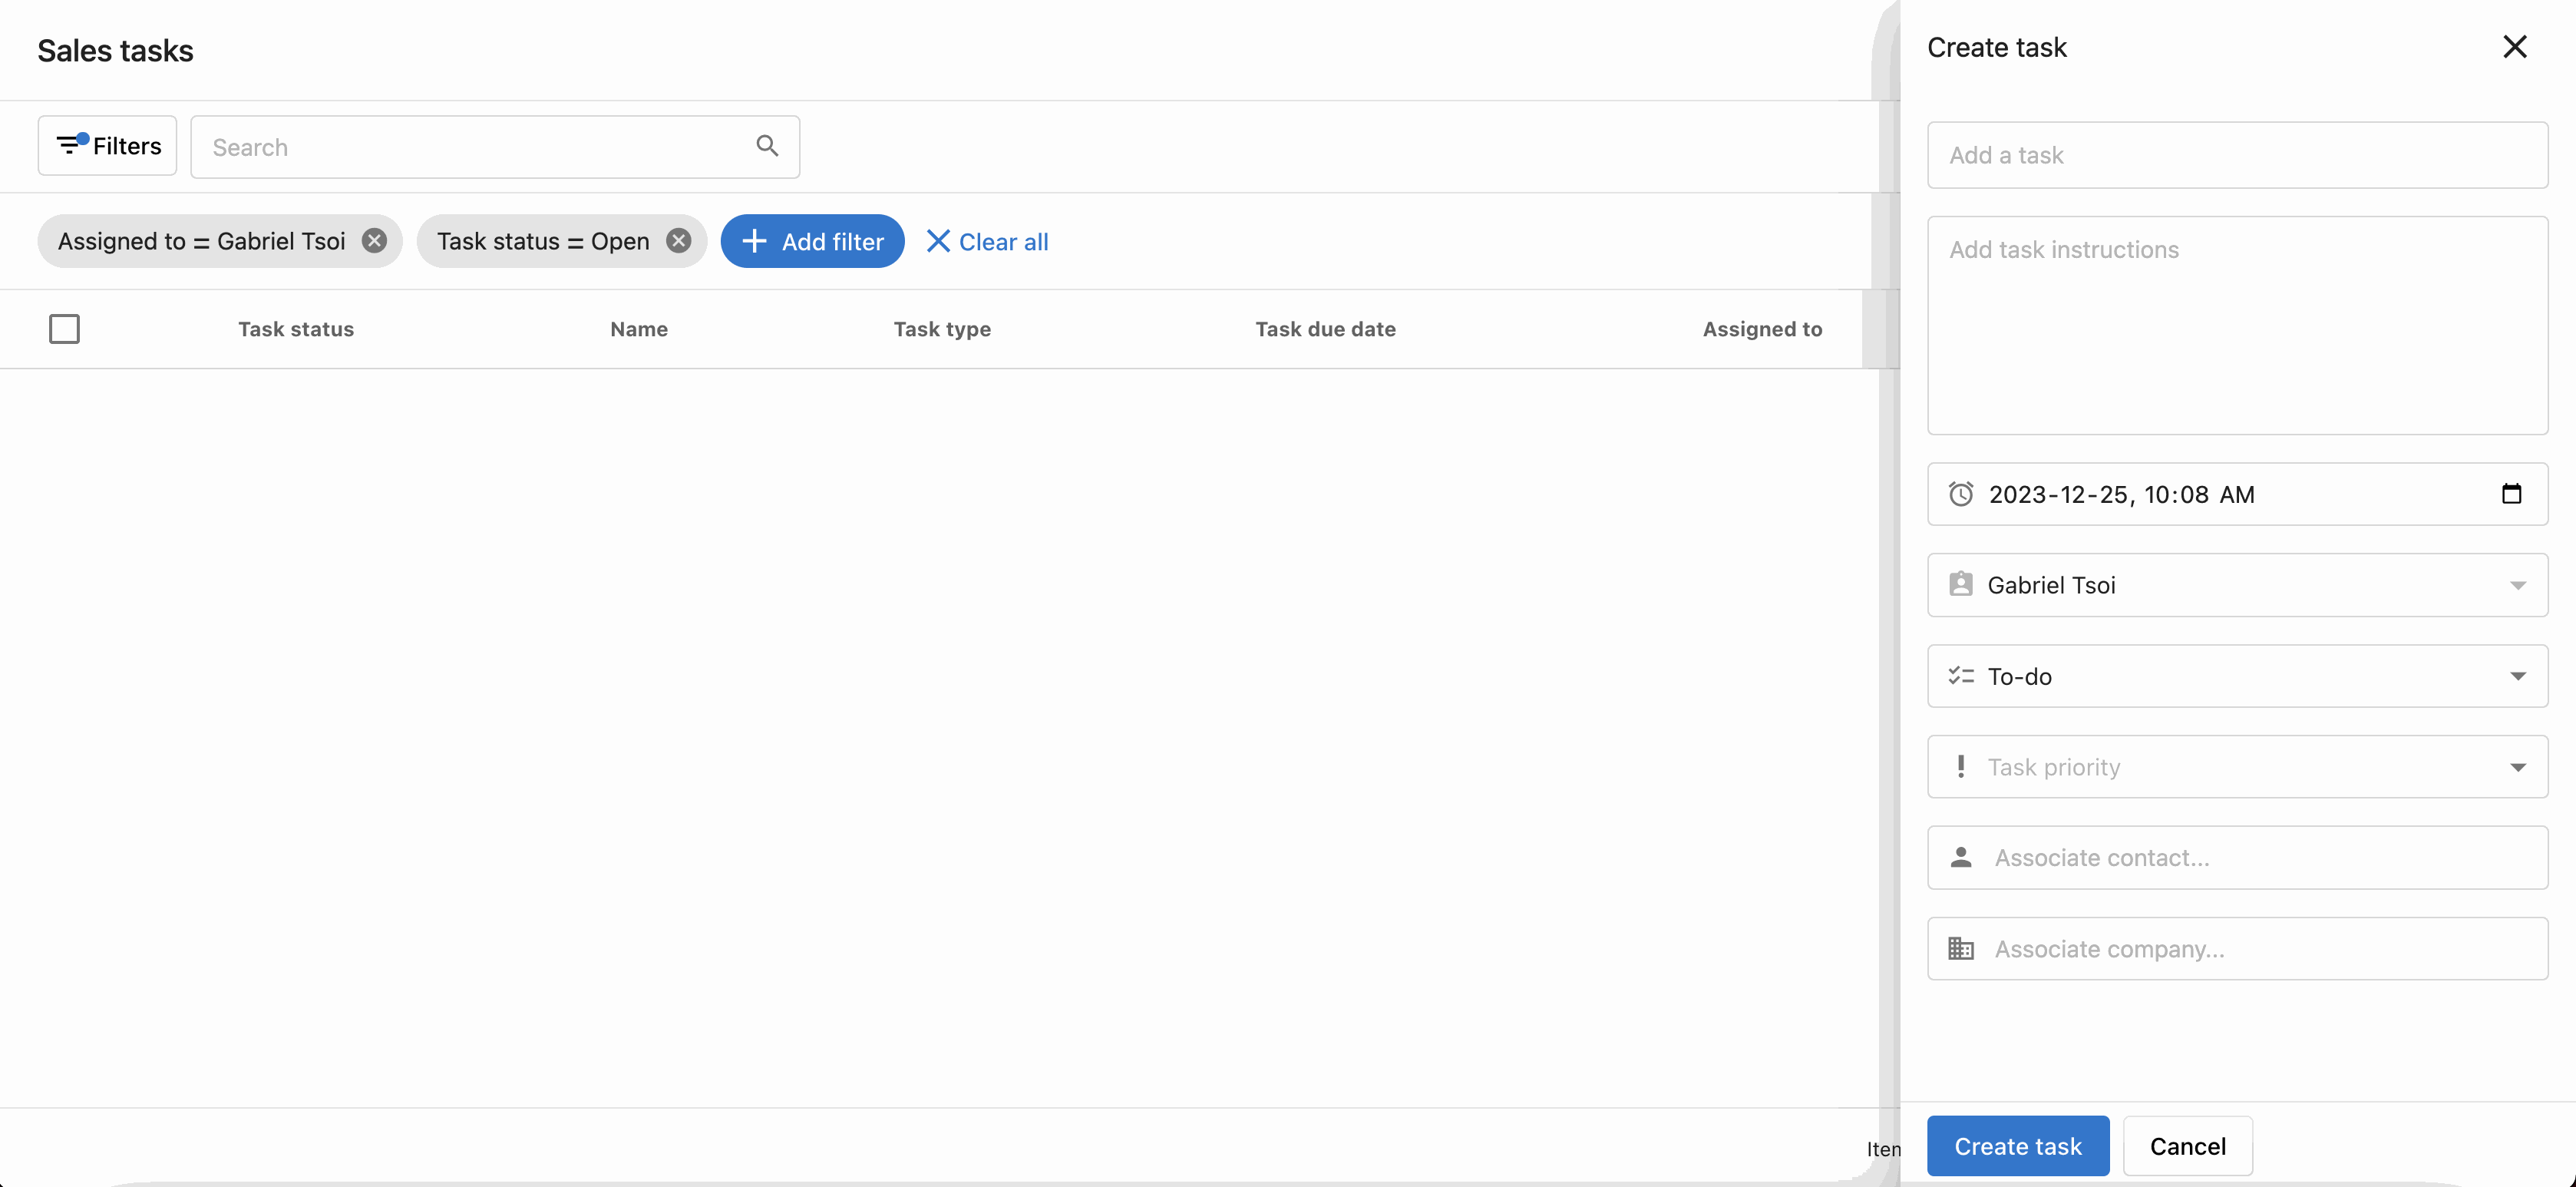The width and height of the screenshot is (2576, 1187).
Task: Submit with the Create task button
Action: tap(2018, 1146)
